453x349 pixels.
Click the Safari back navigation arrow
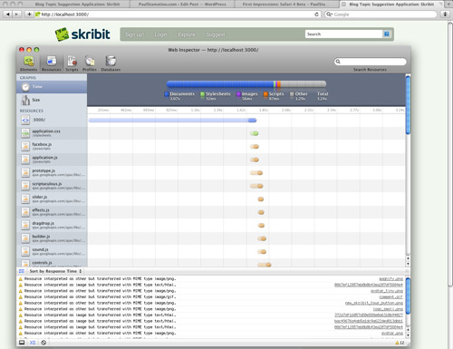[8, 15]
